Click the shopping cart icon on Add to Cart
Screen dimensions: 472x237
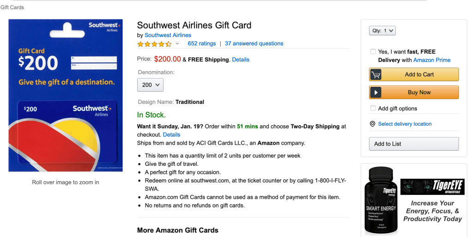click(x=376, y=74)
